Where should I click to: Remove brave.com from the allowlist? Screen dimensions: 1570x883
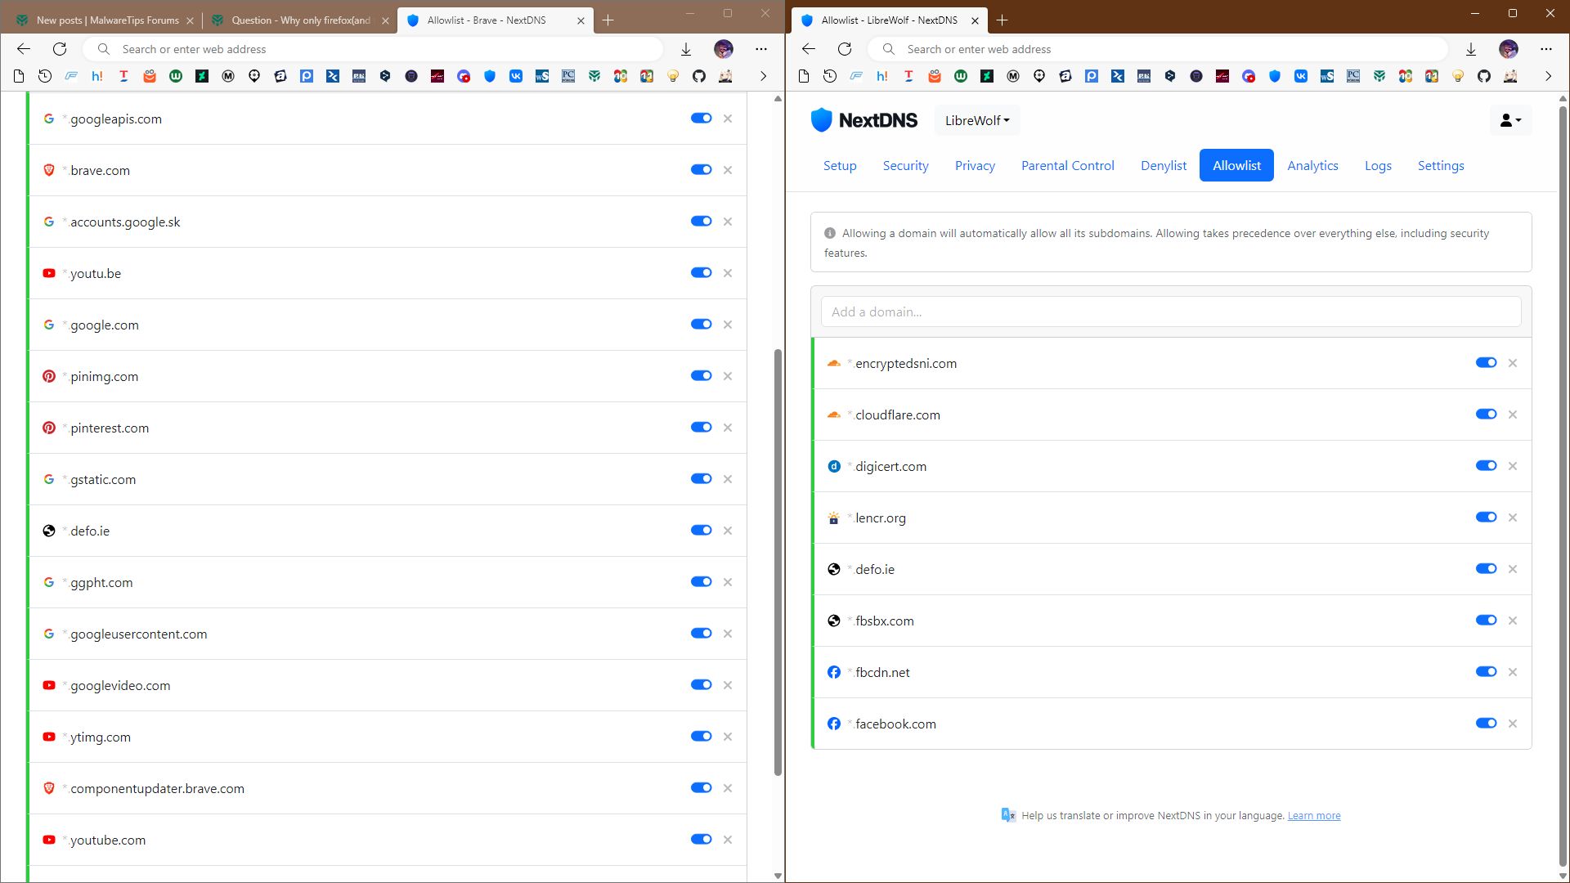tap(728, 170)
